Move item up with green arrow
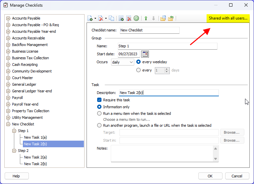The width and height of the screenshot is (254, 184). pos(146,19)
